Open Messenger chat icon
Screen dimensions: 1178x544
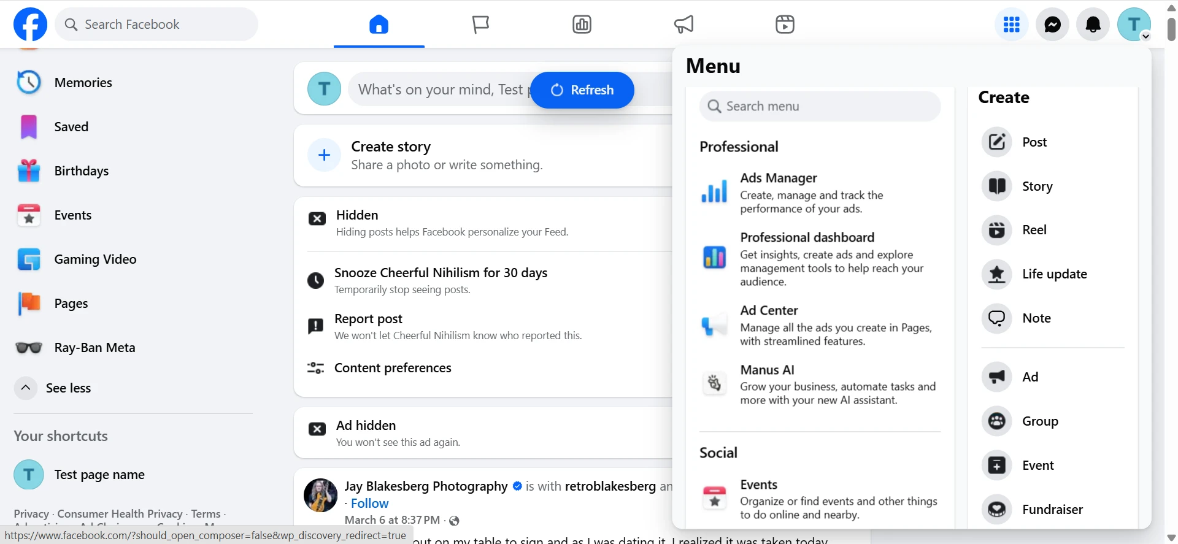click(x=1052, y=25)
